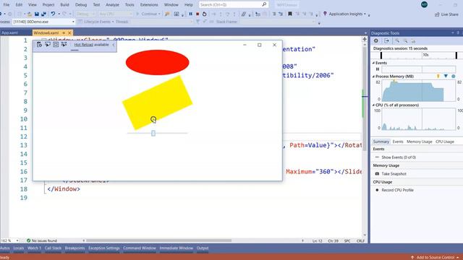Open Diagnostic Tools settings gear
This screenshot has width=463, height=260.
(376, 41)
